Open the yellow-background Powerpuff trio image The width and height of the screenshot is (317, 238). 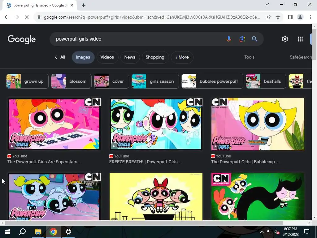tap(156, 196)
